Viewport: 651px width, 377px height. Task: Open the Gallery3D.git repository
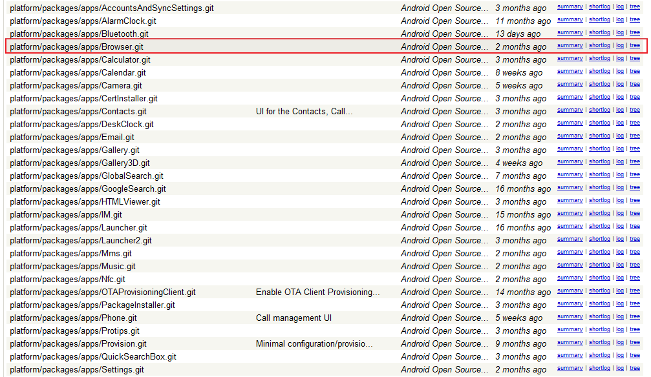pos(80,163)
